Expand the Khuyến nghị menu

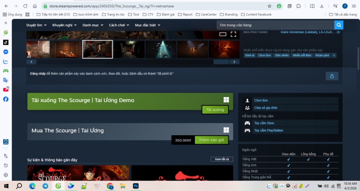[x=64, y=25]
